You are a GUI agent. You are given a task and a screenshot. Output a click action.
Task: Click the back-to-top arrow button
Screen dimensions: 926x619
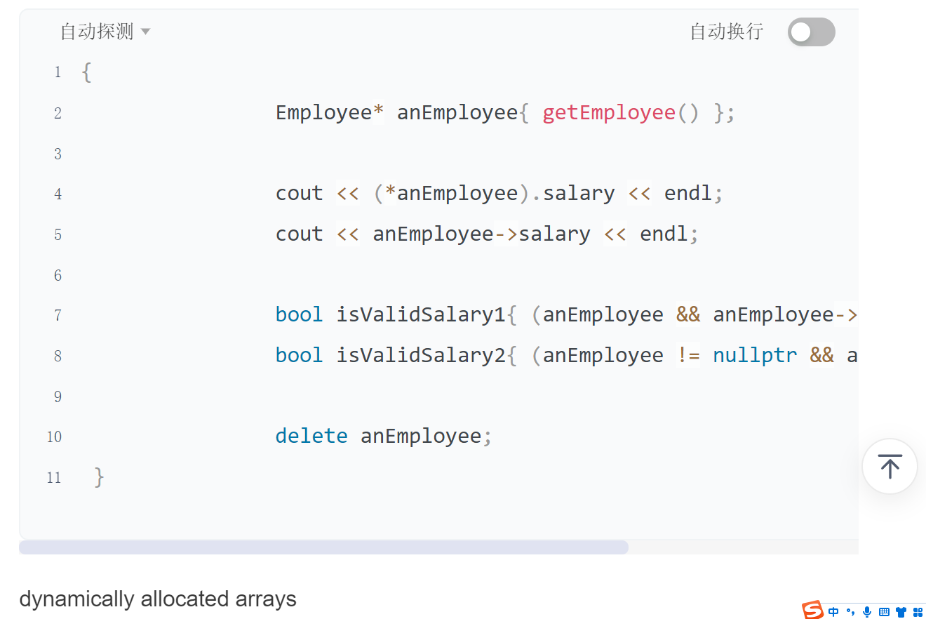click(890, 467)
